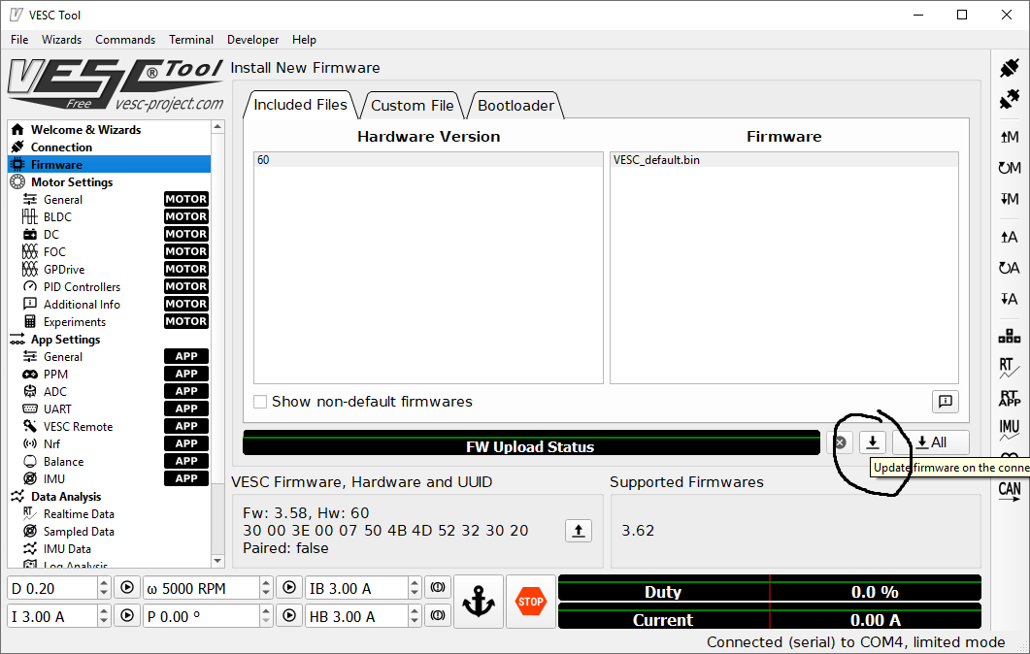Click the P 0.00 ° position input field
The image size is (1030, 654).
(x=199, y=616)
